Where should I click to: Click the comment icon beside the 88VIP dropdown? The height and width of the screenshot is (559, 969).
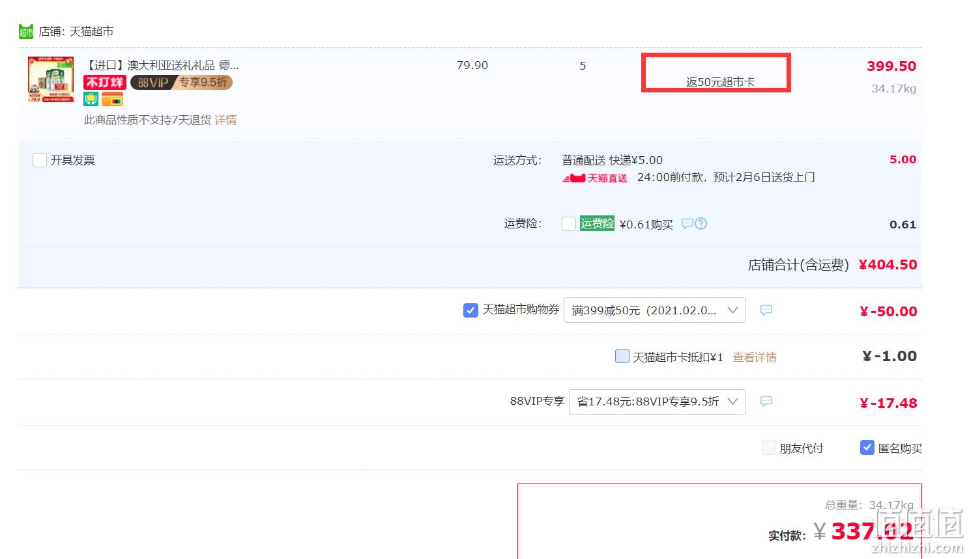[766, 402]
